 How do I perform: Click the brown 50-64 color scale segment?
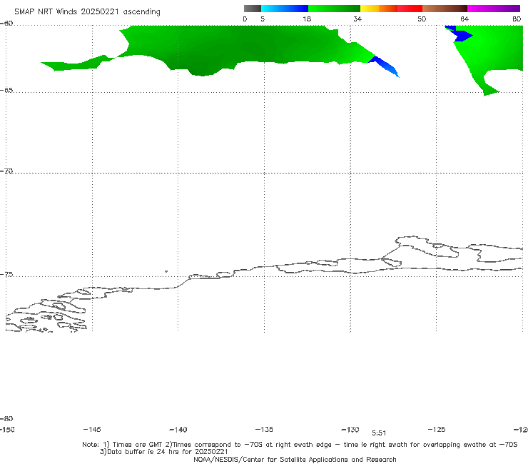click(x=445, y=9)
